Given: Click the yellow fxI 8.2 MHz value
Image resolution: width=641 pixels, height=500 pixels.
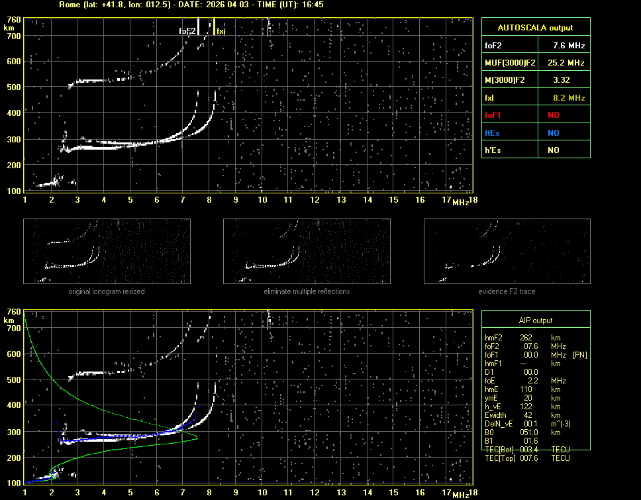Looking at the screenshot, I should tap(569, 98).
